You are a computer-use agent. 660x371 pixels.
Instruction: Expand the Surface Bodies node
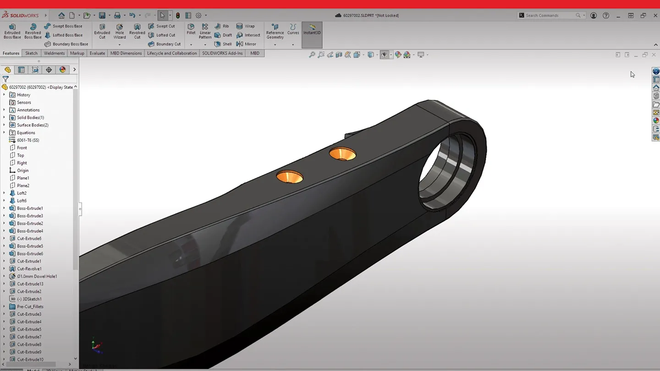(4, 125)
